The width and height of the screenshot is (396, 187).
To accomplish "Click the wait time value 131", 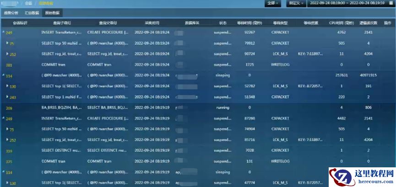I will pyautogui.click(x=250, y=161).
